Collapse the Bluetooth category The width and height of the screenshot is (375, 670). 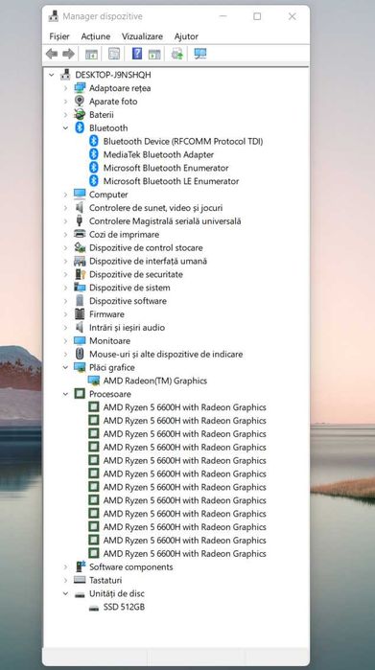tap(65, 127)
